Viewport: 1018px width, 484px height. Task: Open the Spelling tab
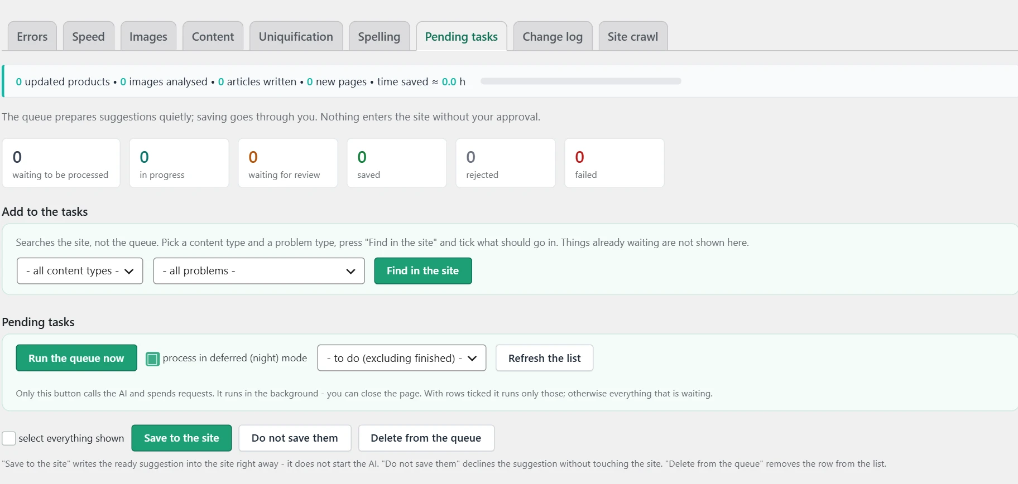coord(379,36)
